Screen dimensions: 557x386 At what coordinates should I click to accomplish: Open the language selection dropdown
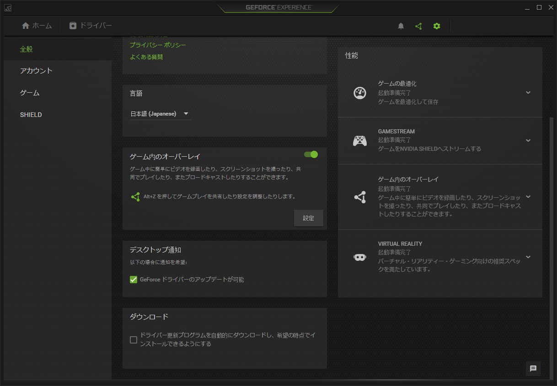pyautogui.click(x=160, y=114)
